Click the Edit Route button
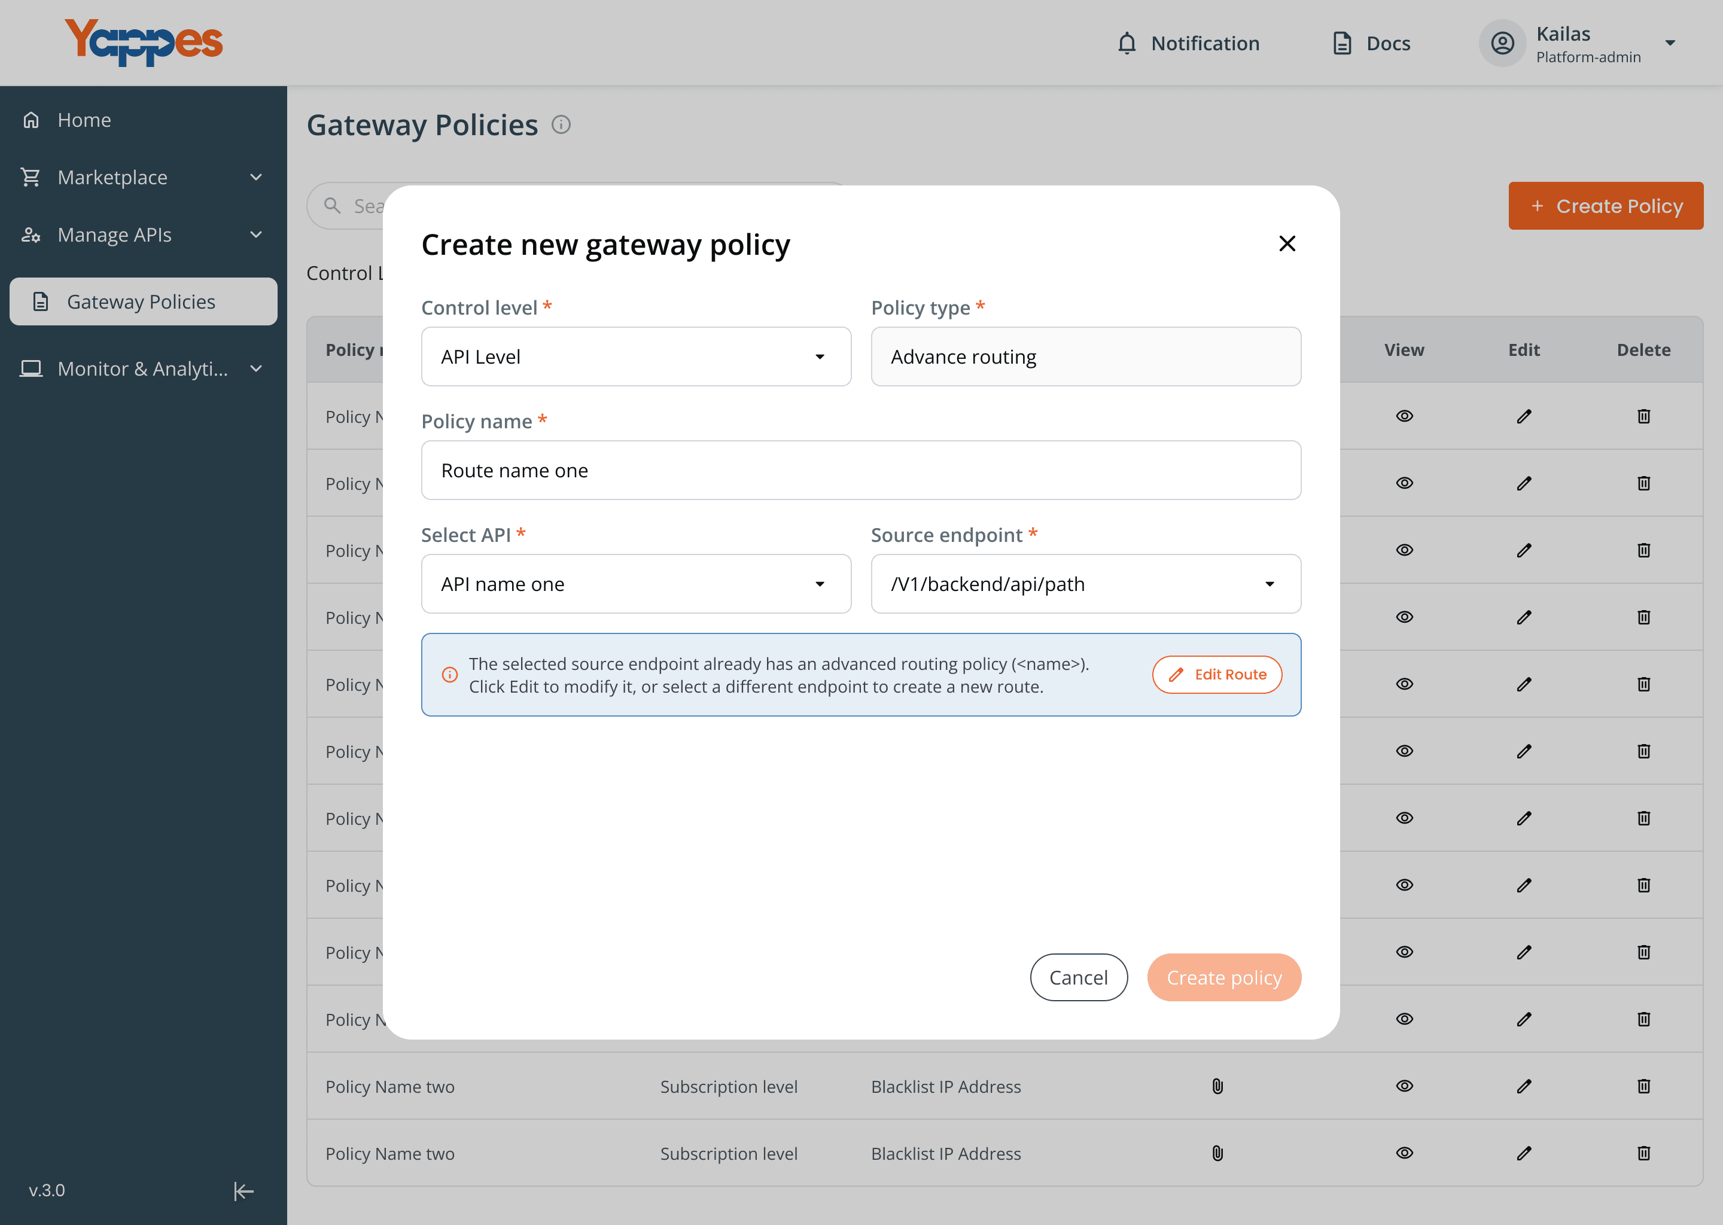 coord(1217,674)
